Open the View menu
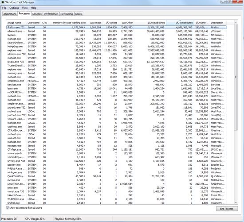Viewport: 244px width, 222px height. click(25, 8)
